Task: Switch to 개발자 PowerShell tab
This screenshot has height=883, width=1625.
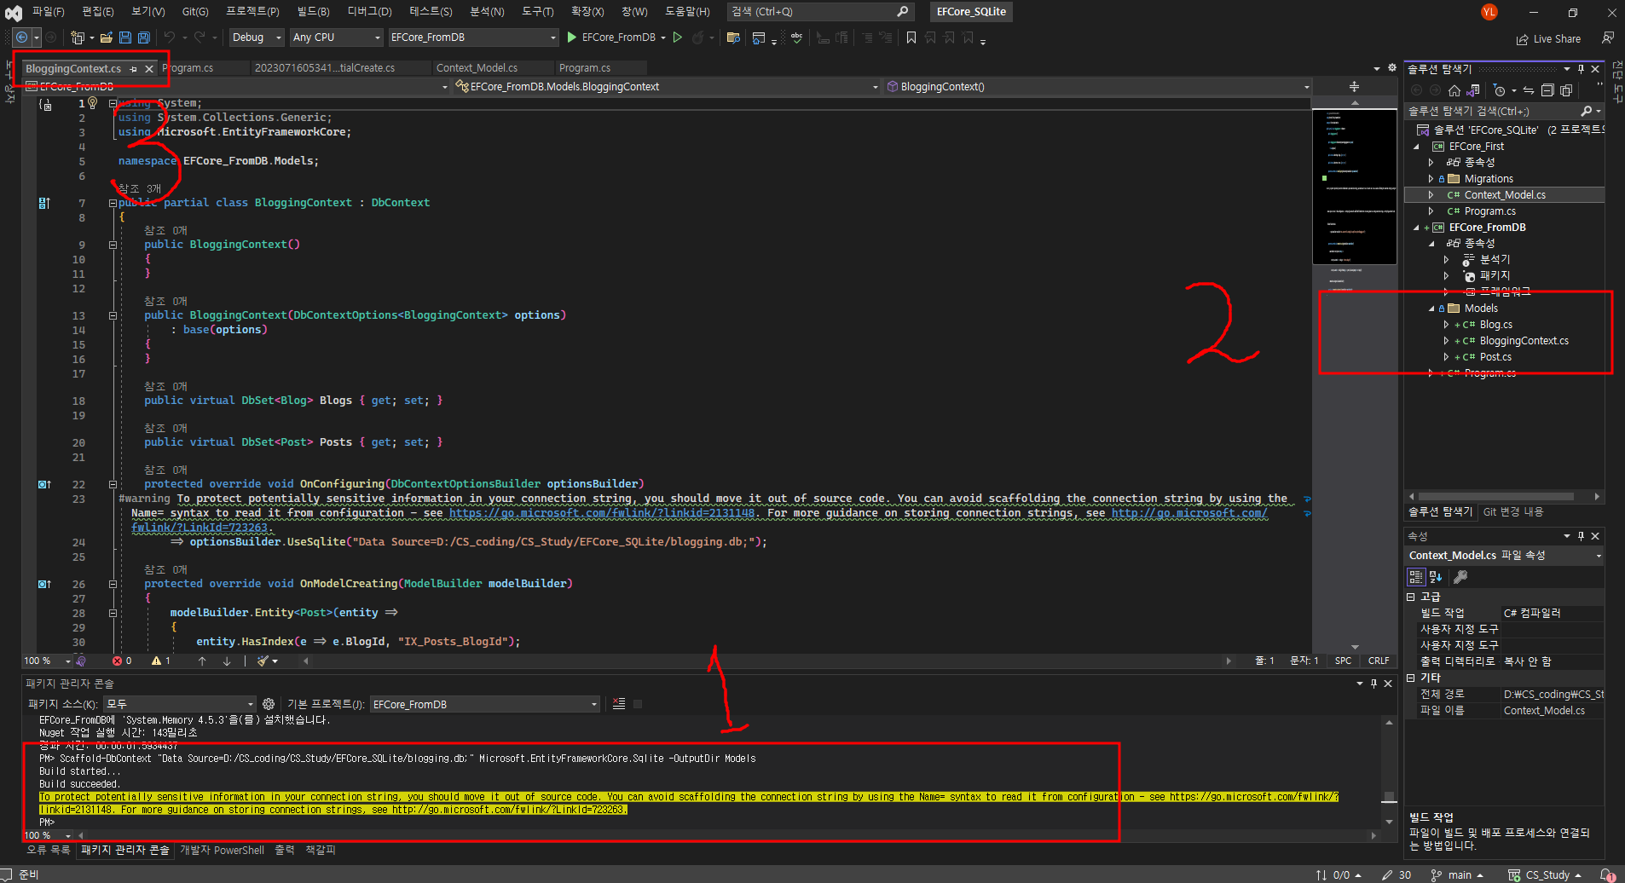Action: tap(222, 850)
